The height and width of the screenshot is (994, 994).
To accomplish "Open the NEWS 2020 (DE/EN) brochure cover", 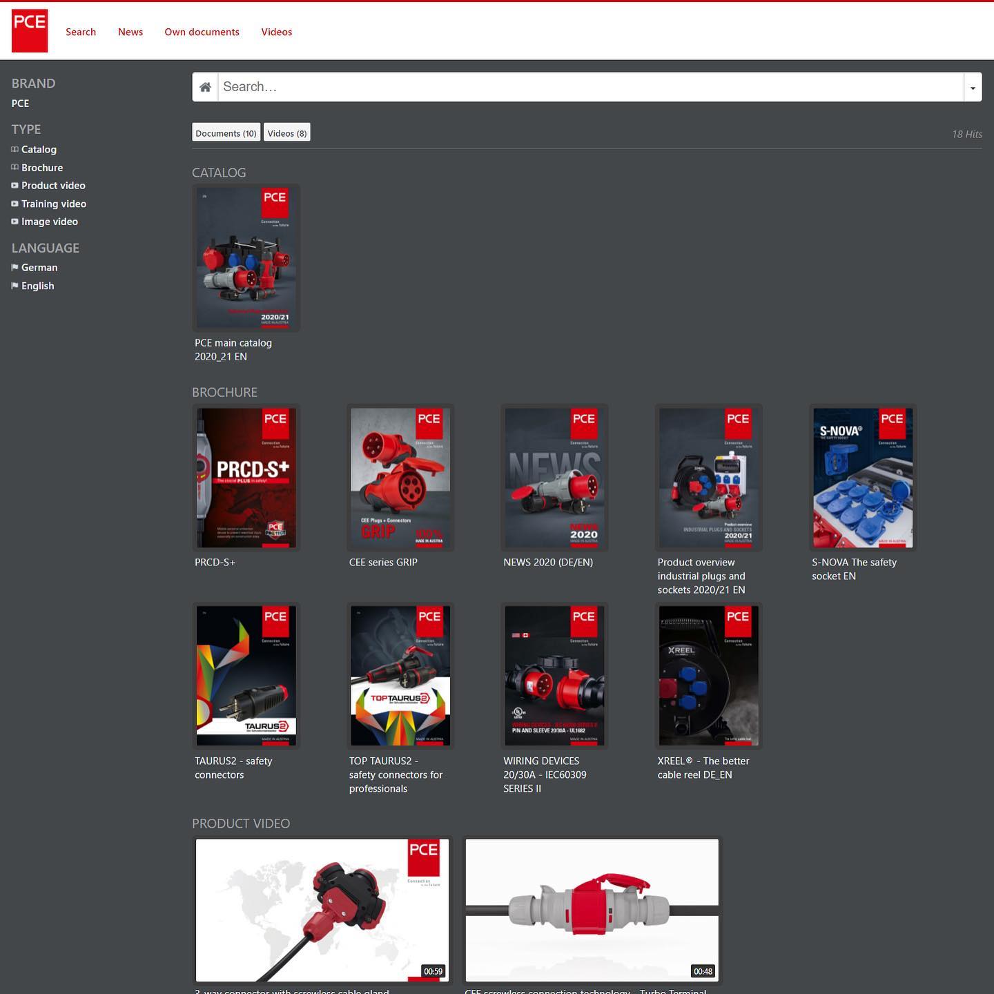I will (555, 478).
